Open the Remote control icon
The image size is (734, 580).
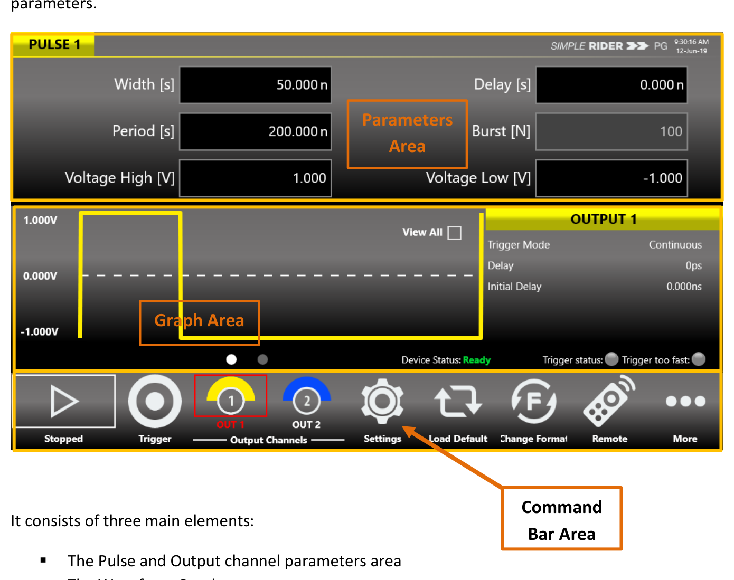(x=609, y=401)
